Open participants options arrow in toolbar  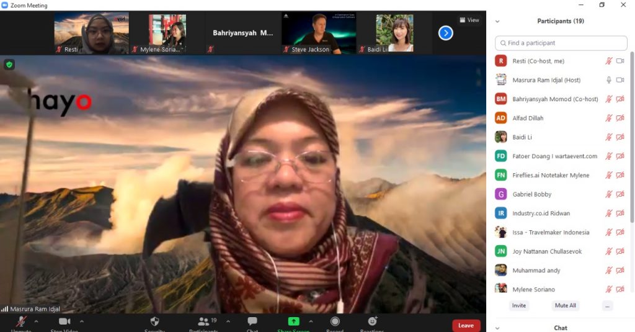(x=228, y=321)
